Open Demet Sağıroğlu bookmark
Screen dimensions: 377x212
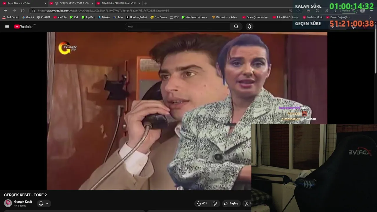coord(338,17)
